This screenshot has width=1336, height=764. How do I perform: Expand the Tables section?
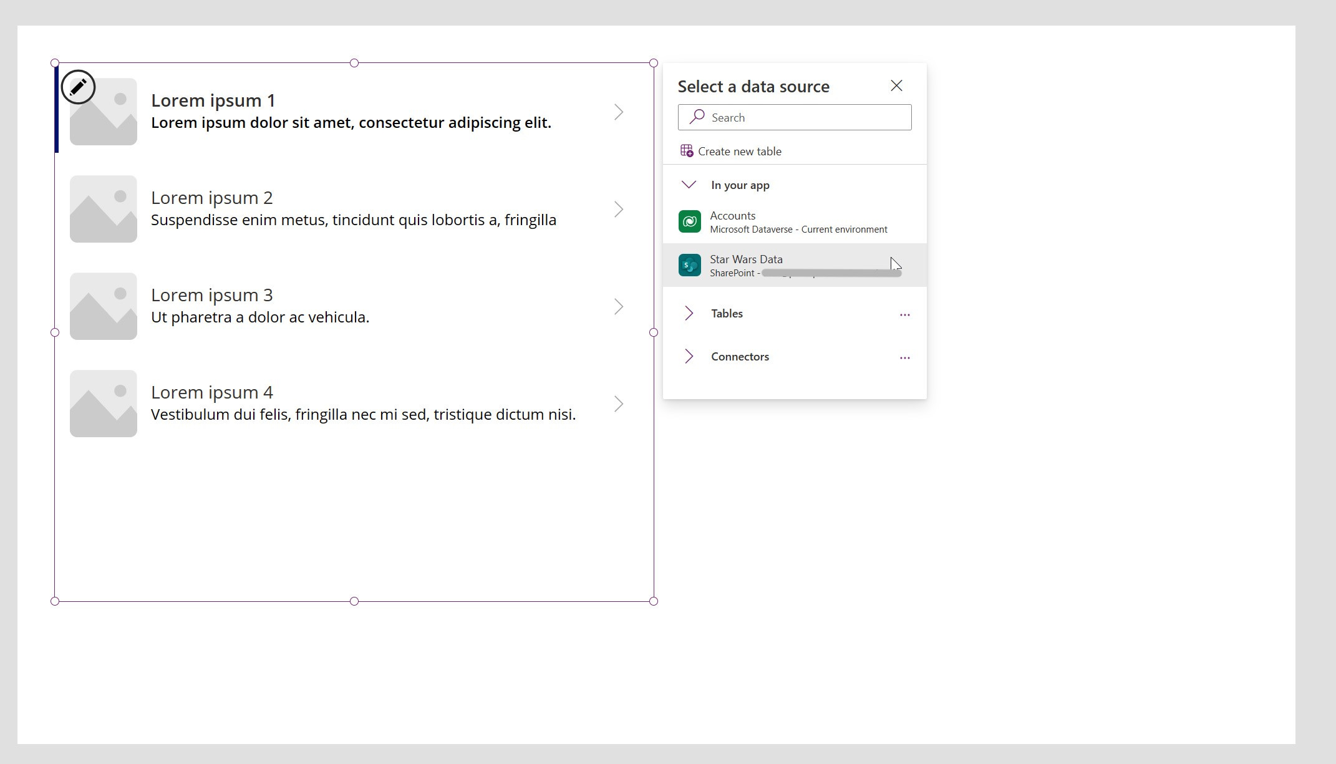[689, 314]
